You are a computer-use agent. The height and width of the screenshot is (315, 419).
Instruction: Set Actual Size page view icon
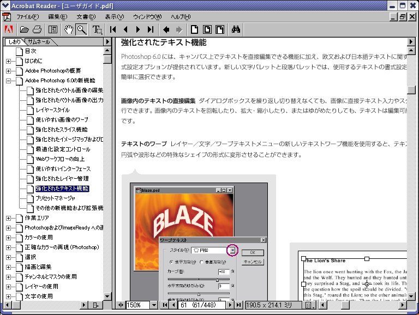194,29
